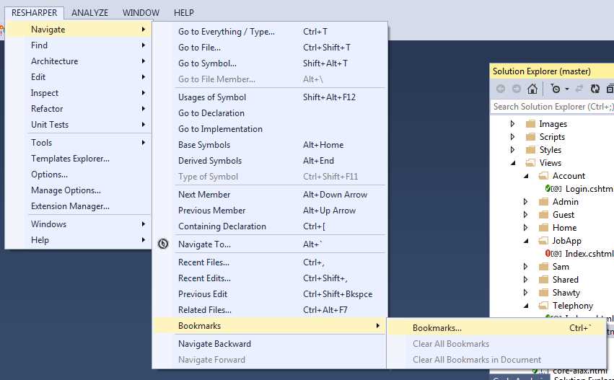Open the Tools submenu

click(79, 143)
